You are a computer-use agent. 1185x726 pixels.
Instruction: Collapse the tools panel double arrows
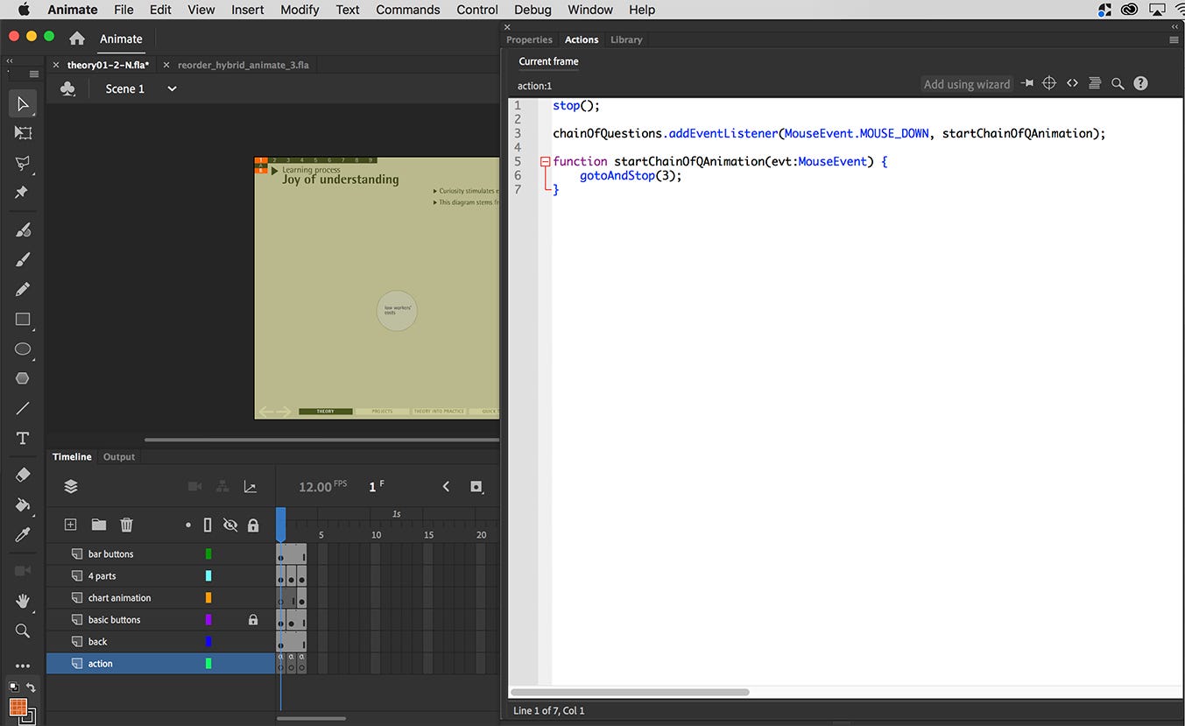10,60
